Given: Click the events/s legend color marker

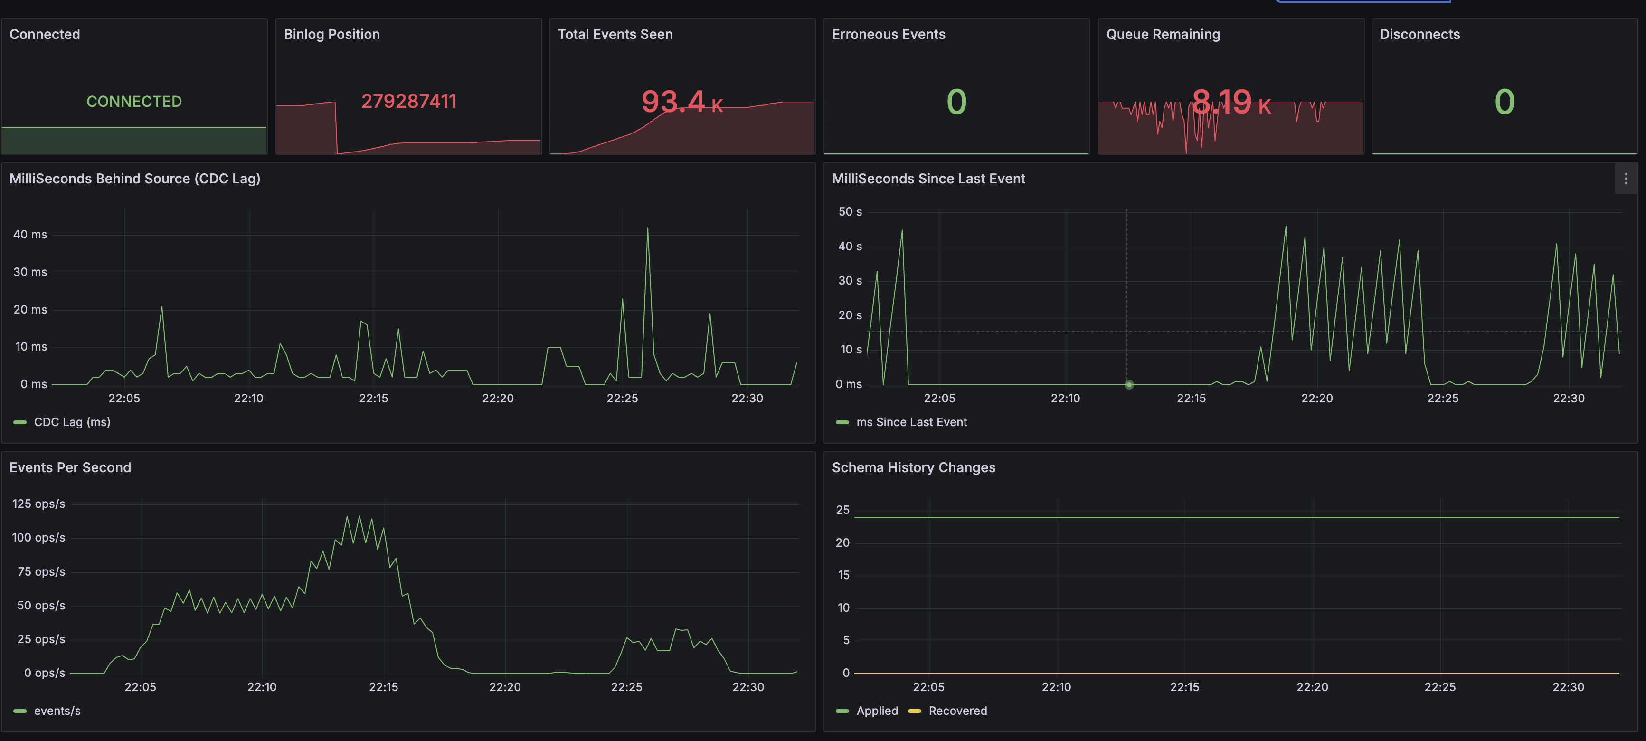Looking at the screenshot, I should 20,711.
